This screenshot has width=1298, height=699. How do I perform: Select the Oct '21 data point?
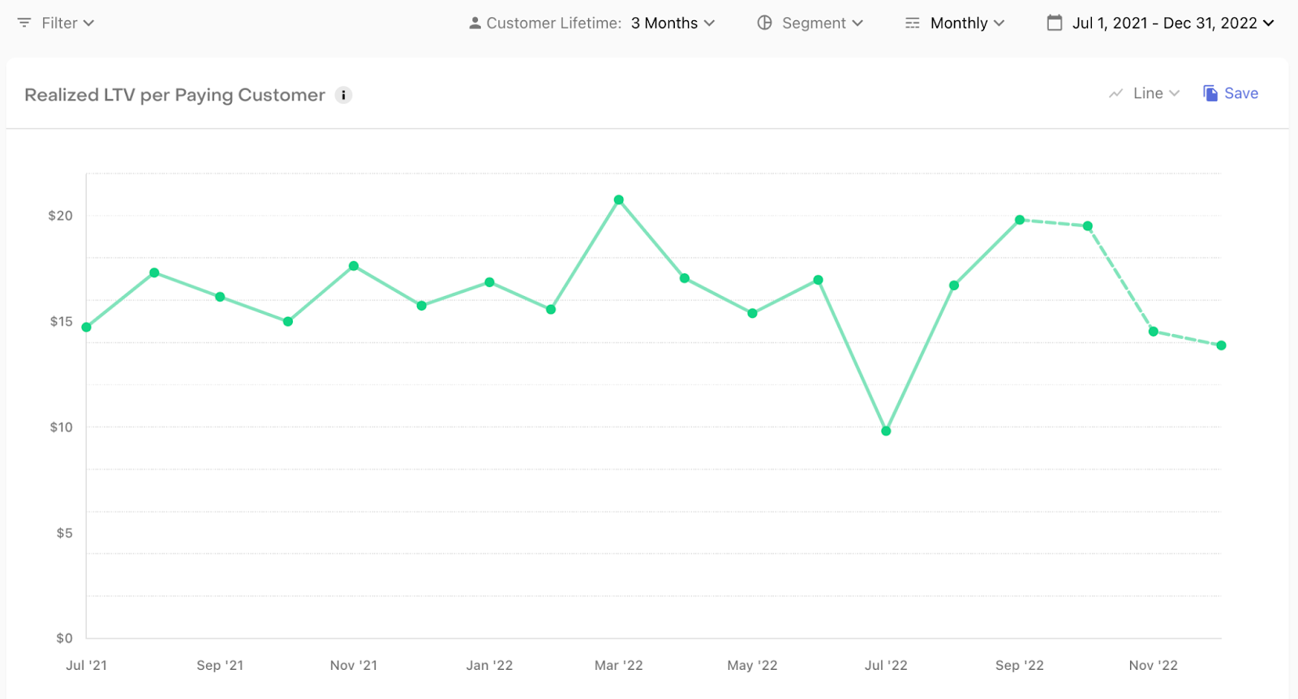click(288, 321)
